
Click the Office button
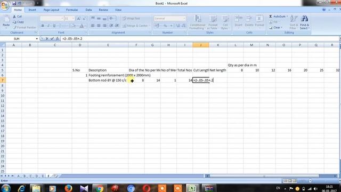coord(5,5)
